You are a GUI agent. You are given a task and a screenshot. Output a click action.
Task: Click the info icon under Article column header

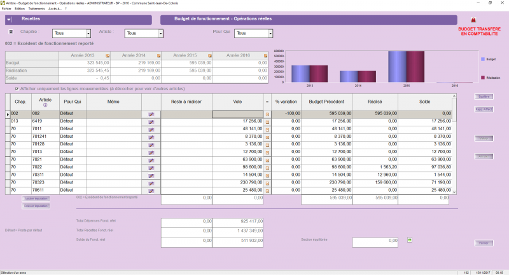pyautogui.click(x=45, y=105)
